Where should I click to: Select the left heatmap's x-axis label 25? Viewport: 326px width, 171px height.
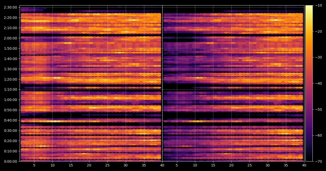click(107, 165)
